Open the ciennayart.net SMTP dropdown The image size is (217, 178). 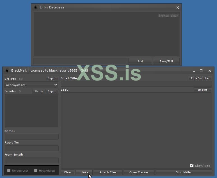click(31, 85)
